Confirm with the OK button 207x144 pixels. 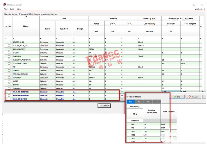(177, 97)
